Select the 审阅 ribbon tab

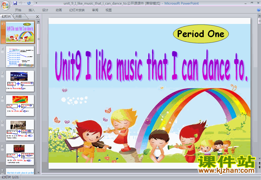point(95,10)
